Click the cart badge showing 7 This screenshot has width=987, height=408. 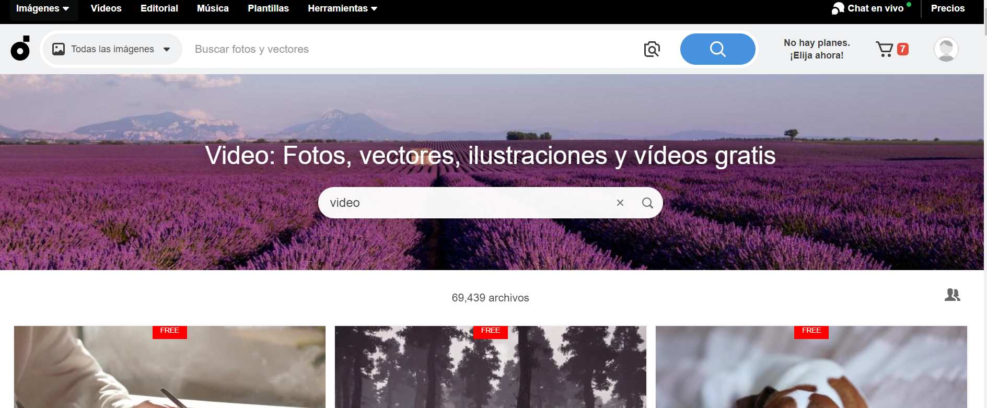click(x=902, y=49)
